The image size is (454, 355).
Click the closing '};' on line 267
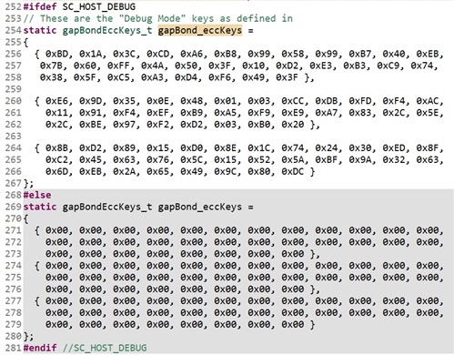28,183
